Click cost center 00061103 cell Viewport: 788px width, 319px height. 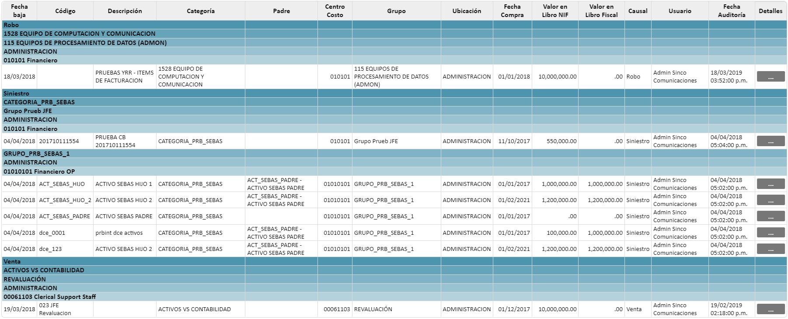click(335, 309)
